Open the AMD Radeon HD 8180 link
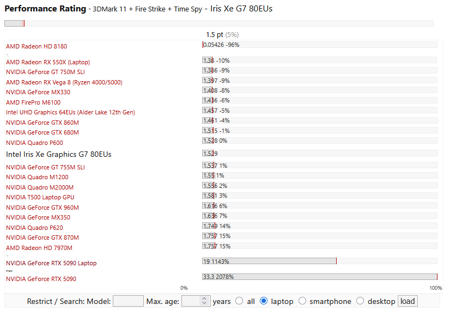The image size is (450, 317). (x=37, y=47)
